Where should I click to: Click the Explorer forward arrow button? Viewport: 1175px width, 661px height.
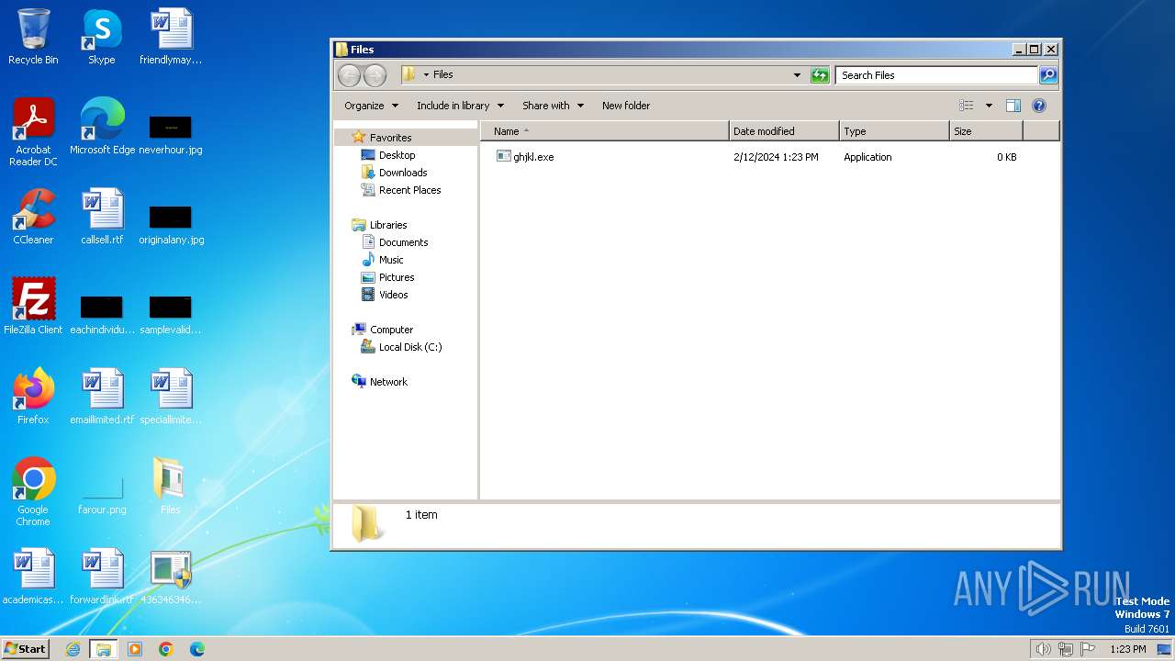pos(375,75)
